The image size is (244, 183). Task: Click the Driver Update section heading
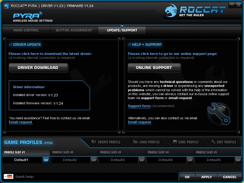pyautogui.click(x=25, y=45)
